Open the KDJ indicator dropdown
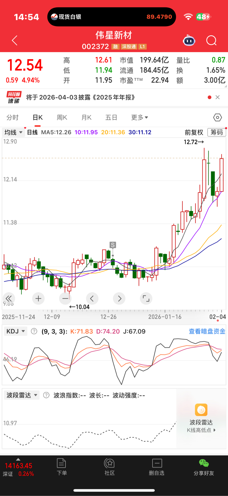The image size is (228, 496). 15,331
